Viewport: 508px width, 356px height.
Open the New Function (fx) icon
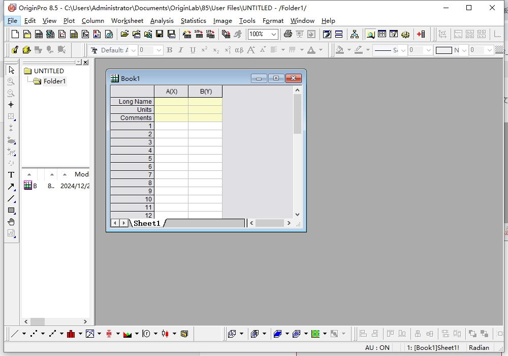click(x=85, y=34)
